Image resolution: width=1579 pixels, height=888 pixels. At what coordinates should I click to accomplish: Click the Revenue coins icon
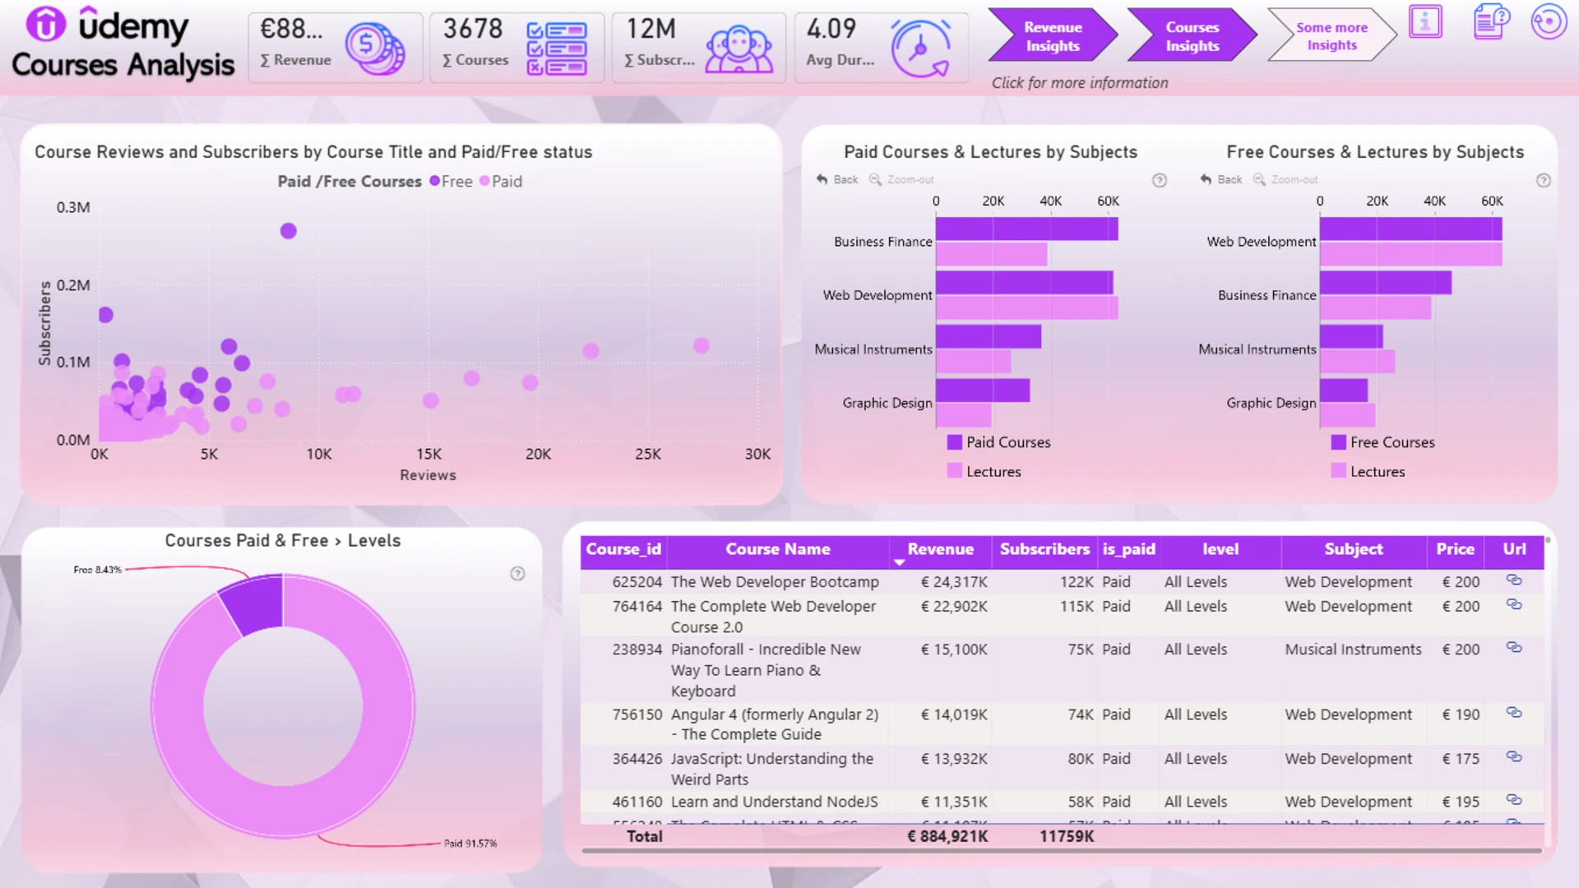tap(374, 48)
